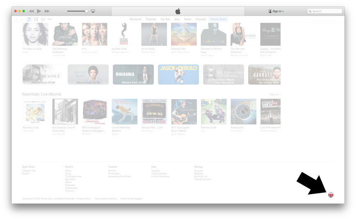Image resolution: width=356 pixels, height=220 pixels.
Task: Expand Essentials: Live Albums via See All
Action: (274, 94)
